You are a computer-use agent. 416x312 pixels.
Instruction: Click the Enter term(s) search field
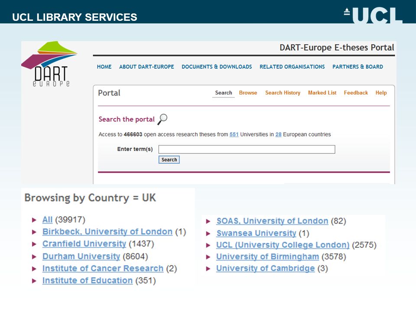247,149
